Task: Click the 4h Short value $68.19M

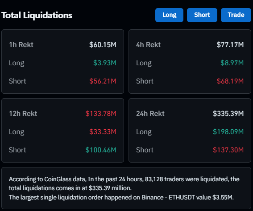Action: 230,81
